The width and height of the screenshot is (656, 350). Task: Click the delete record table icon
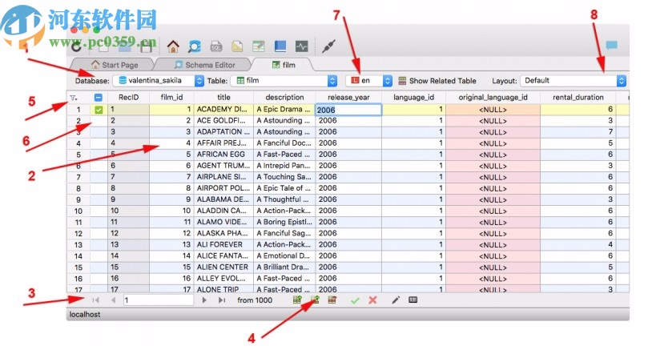(x=332, y=300)
